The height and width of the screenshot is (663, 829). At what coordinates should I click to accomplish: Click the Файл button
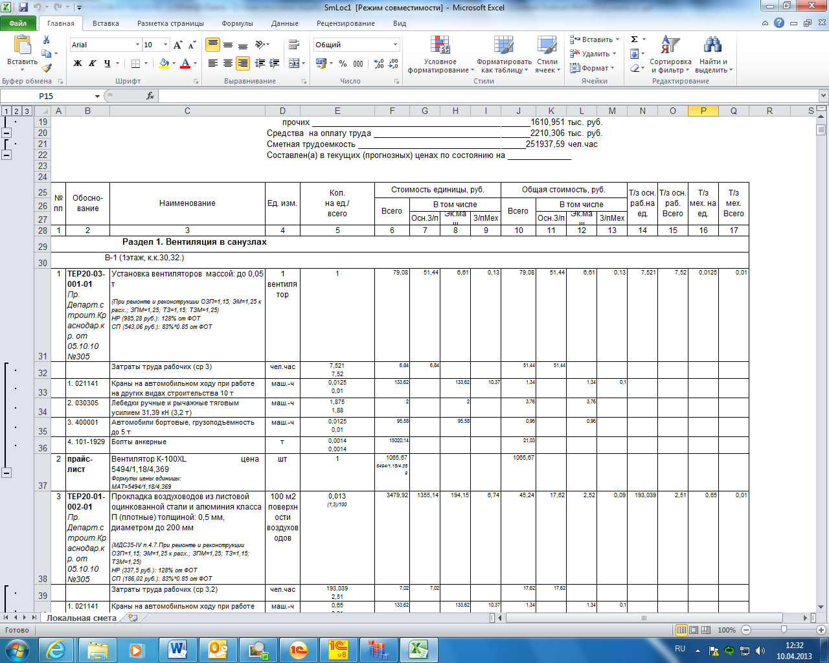coord(18,23)
